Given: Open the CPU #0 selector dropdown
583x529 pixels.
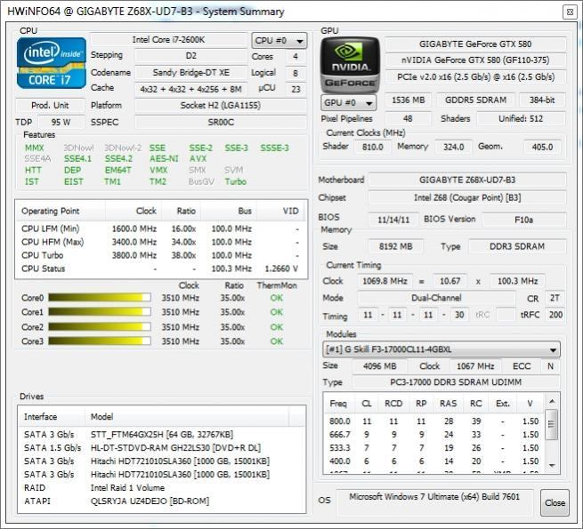Looking at the screenshot, I should pyautogui.click(x=279, y=41).
